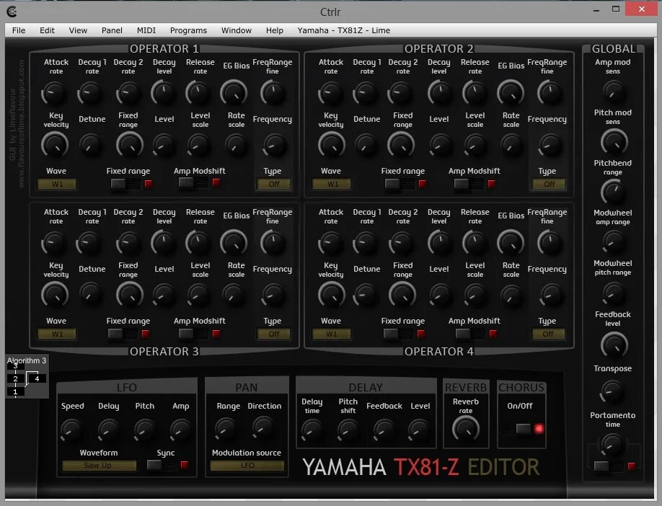Click Modwheel amp range knob
Image resolution: width=662 pixels, height=506 pixels.
tap(613, 242)
